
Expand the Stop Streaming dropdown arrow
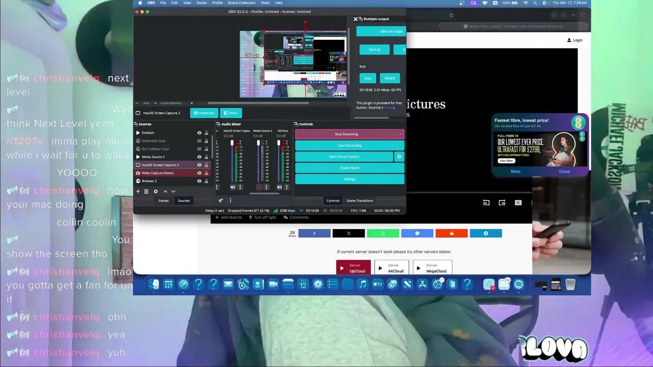click(400, 134)
